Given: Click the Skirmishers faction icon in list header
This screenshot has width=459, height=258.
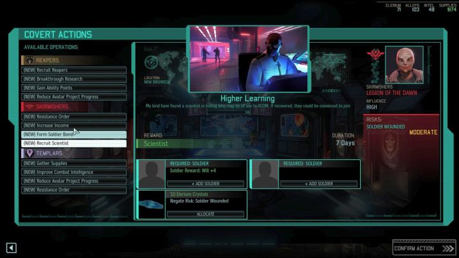Looking at the screenshot, I should click(x=29, y=107).
